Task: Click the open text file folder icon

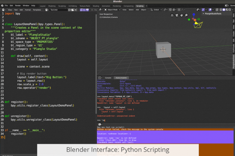Action: (x=73, y=10)
